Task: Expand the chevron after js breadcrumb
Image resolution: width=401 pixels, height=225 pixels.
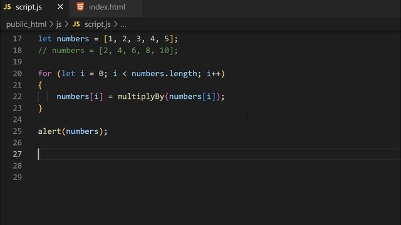Action: [x=67, y=24]
